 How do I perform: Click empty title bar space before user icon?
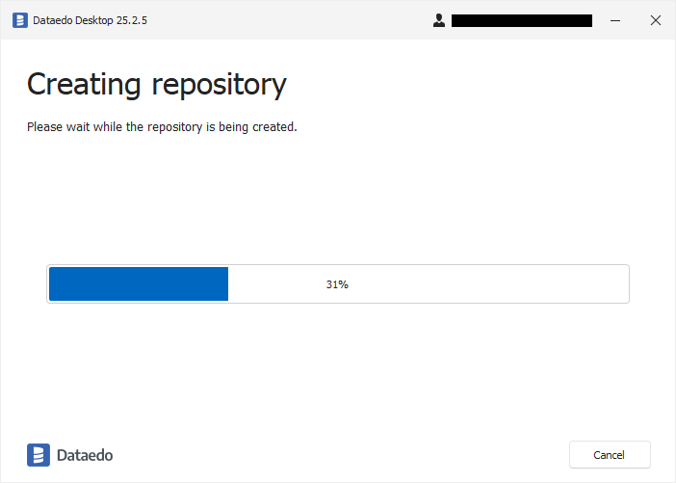289,20
